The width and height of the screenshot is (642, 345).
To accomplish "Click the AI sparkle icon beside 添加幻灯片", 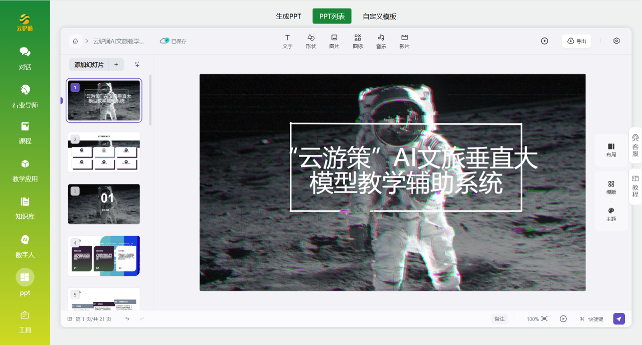I will pos(137,64).
